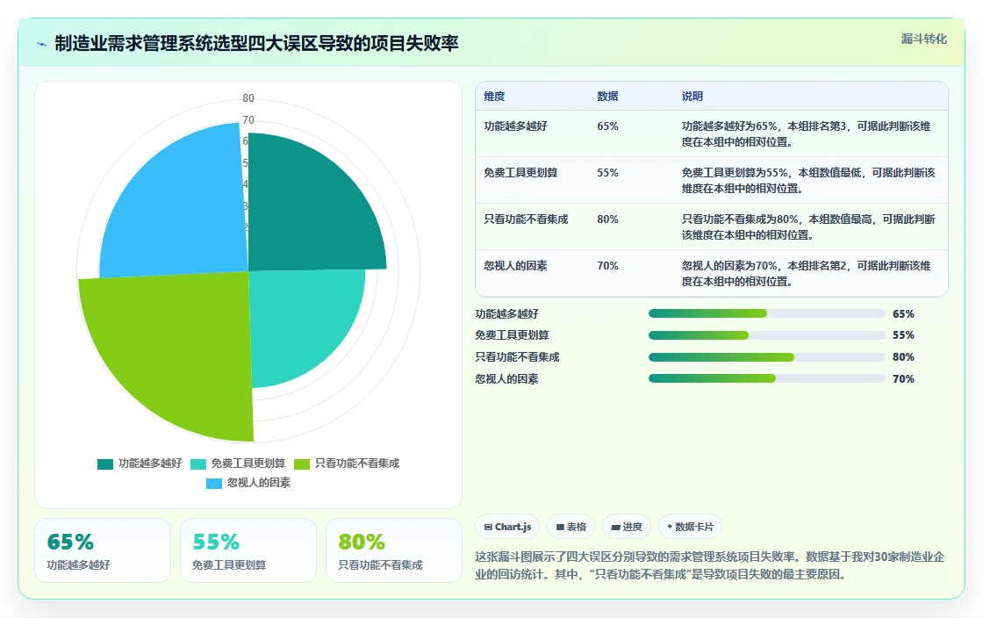Click the lightning icon beside the title
Screen dimensions: 983x618
pyautogui.click(x=42, y=44)
